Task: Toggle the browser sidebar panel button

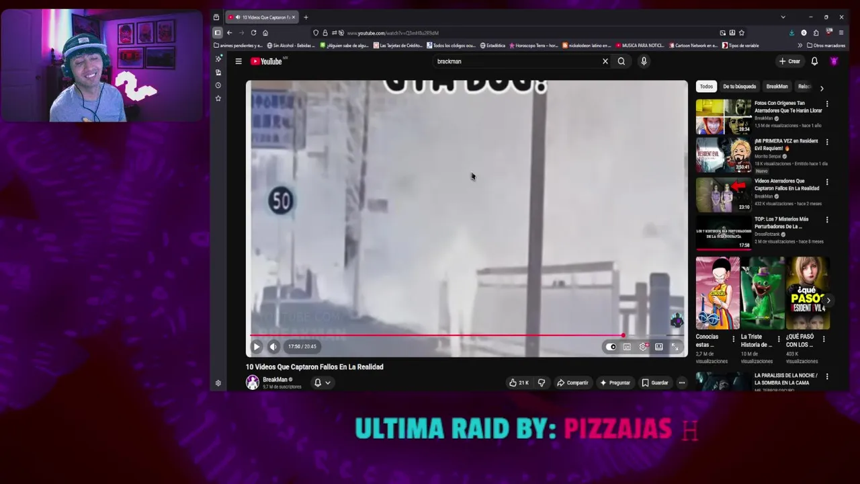Action: pyautogui.click(x=217, y=33)
